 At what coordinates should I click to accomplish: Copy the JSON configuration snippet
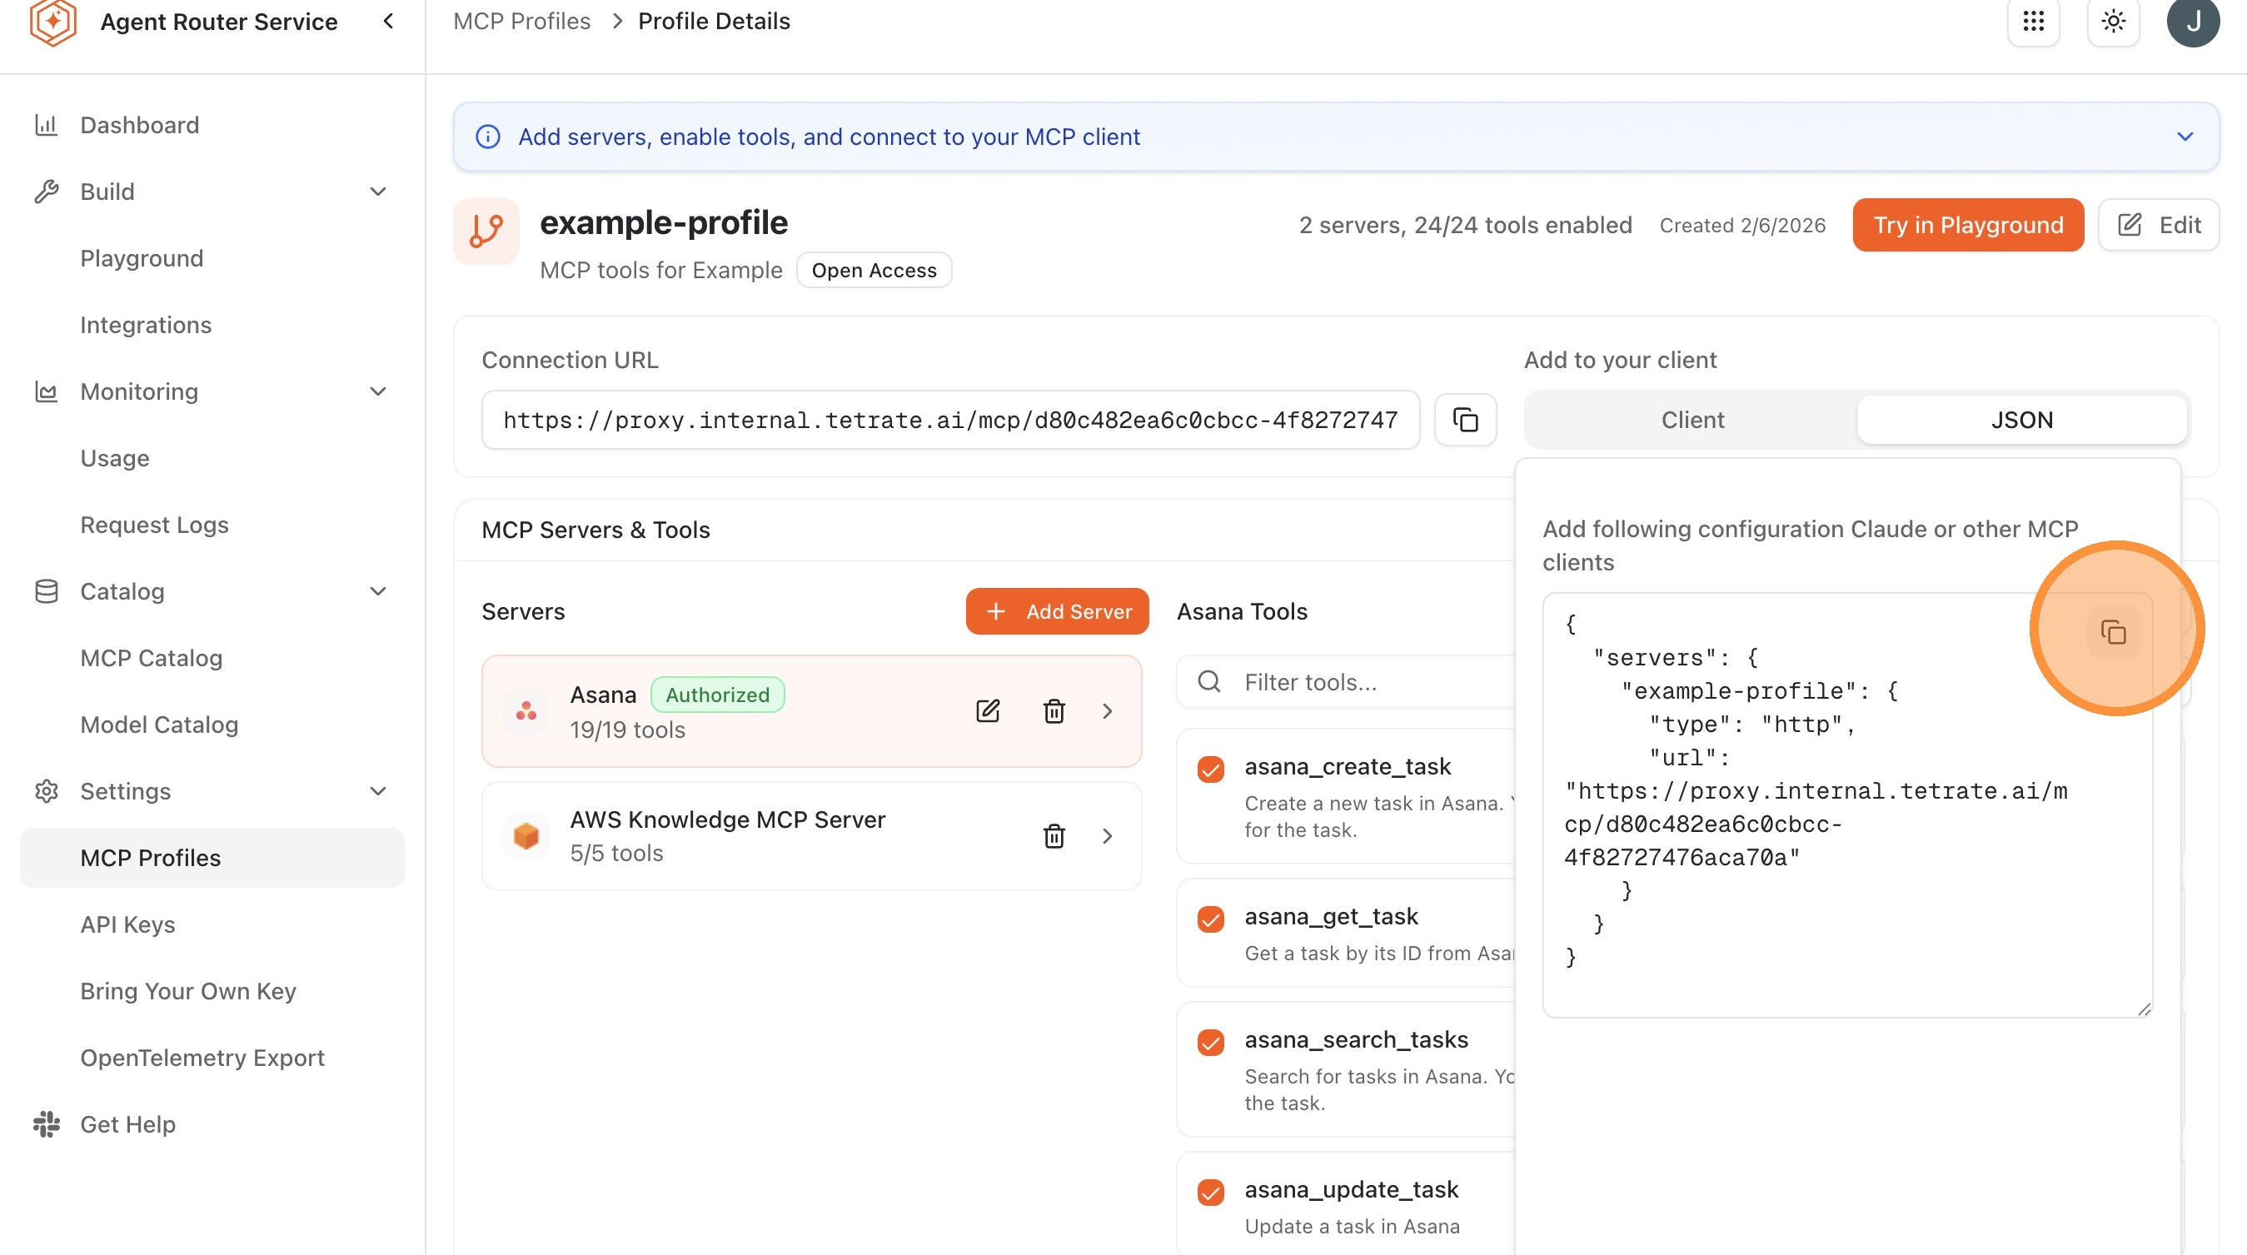[x=2113, y=631]
